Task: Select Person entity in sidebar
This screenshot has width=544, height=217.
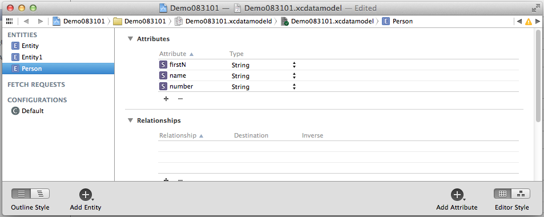Action: click(58, 69)
